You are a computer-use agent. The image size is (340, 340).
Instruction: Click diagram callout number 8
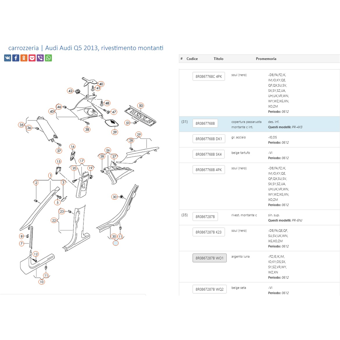pos(21,236)
